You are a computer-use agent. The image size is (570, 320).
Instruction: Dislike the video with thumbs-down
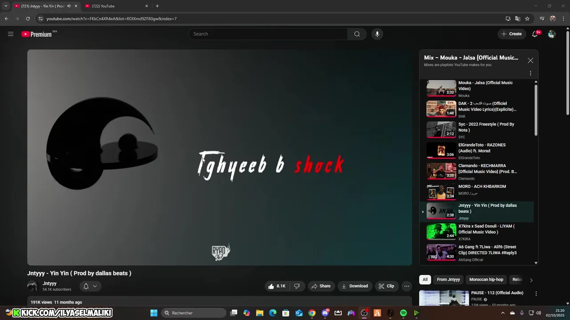(297, 286)
